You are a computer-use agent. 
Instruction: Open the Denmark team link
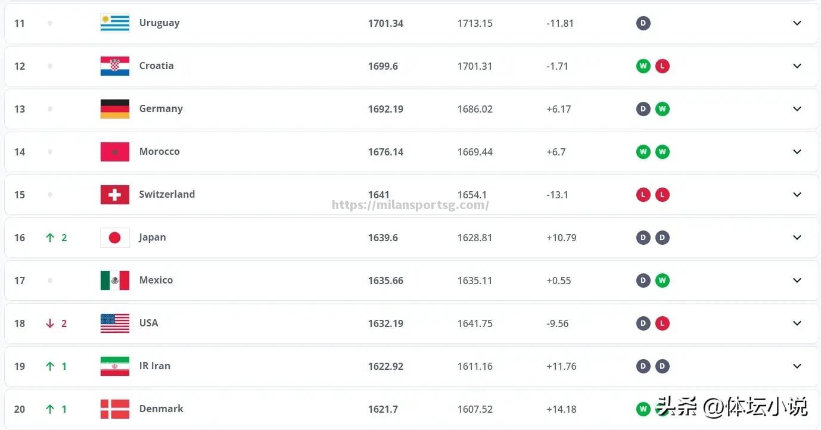point(161,409)
